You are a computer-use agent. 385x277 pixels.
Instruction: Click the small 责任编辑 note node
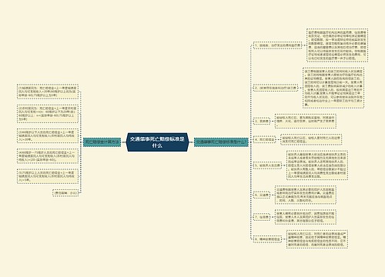(65, 193)
